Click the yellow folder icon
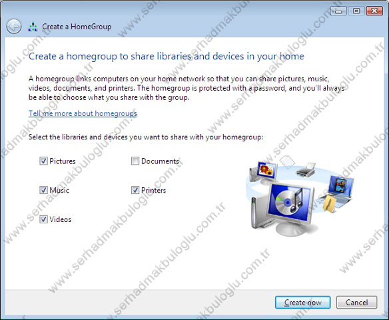 pyautogui.click(x=330, y=204)
